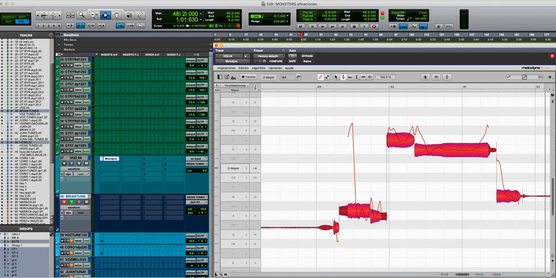
Task: Select the Zoomer tool in Pro Tools
Action: tap(82, 15)
